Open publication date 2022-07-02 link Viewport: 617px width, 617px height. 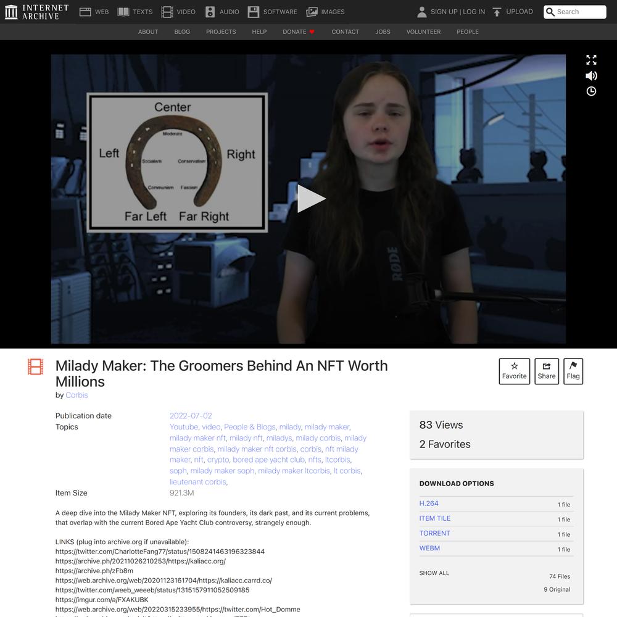pyautogui.click(x=191, y=416)
